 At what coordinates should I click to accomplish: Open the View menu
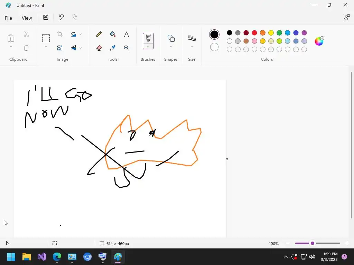pyautogui.click(x=27, y=18)
